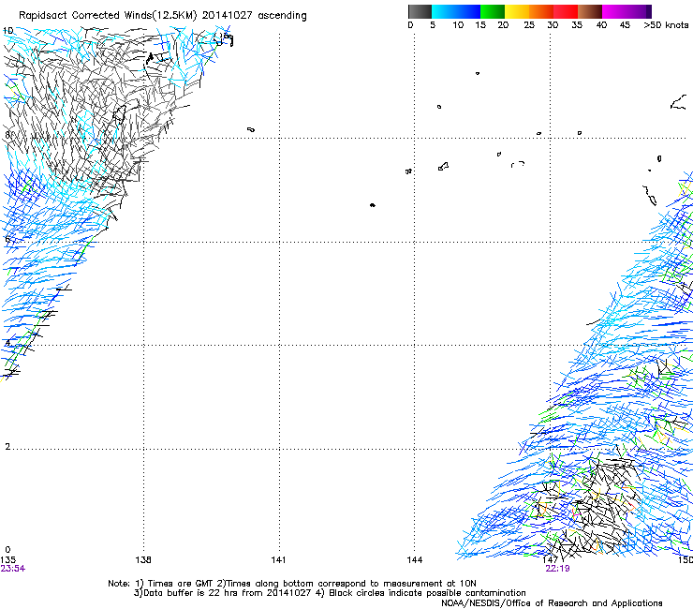Viewport: 693px width, 609px height.
Task: Click longitude label '135' at bottom left
Action: [7, 560]
